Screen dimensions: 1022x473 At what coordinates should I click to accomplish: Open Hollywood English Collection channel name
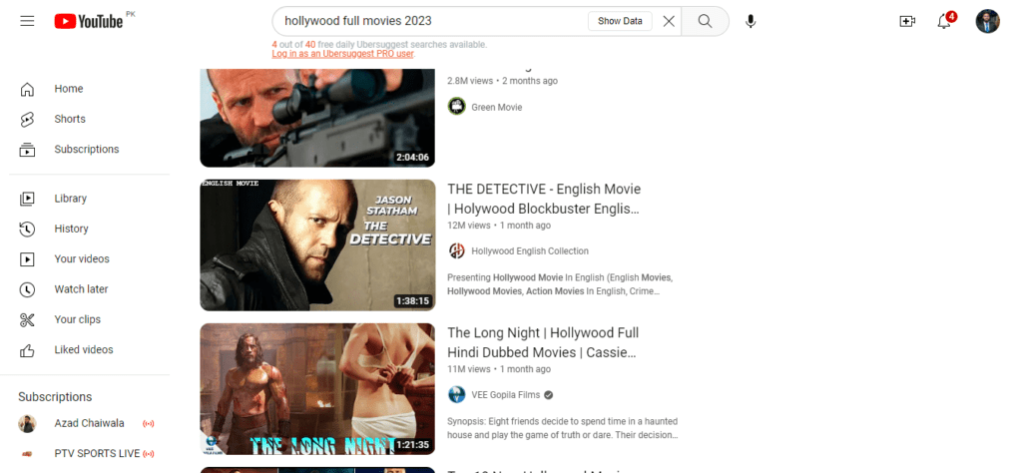tap(530, 250)
